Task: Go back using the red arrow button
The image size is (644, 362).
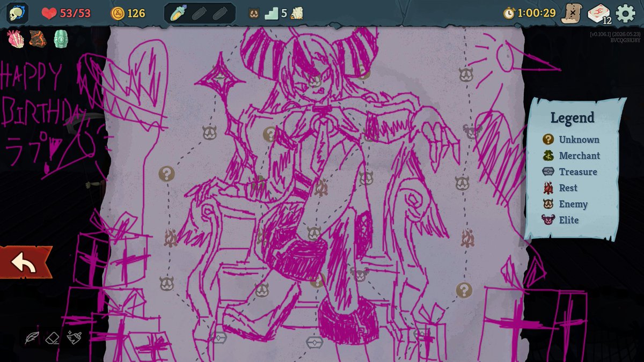Action: click(x=26, y=262)
